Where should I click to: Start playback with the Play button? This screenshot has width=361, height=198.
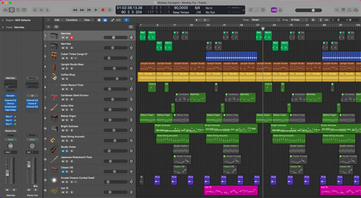[x=96, y=10]
